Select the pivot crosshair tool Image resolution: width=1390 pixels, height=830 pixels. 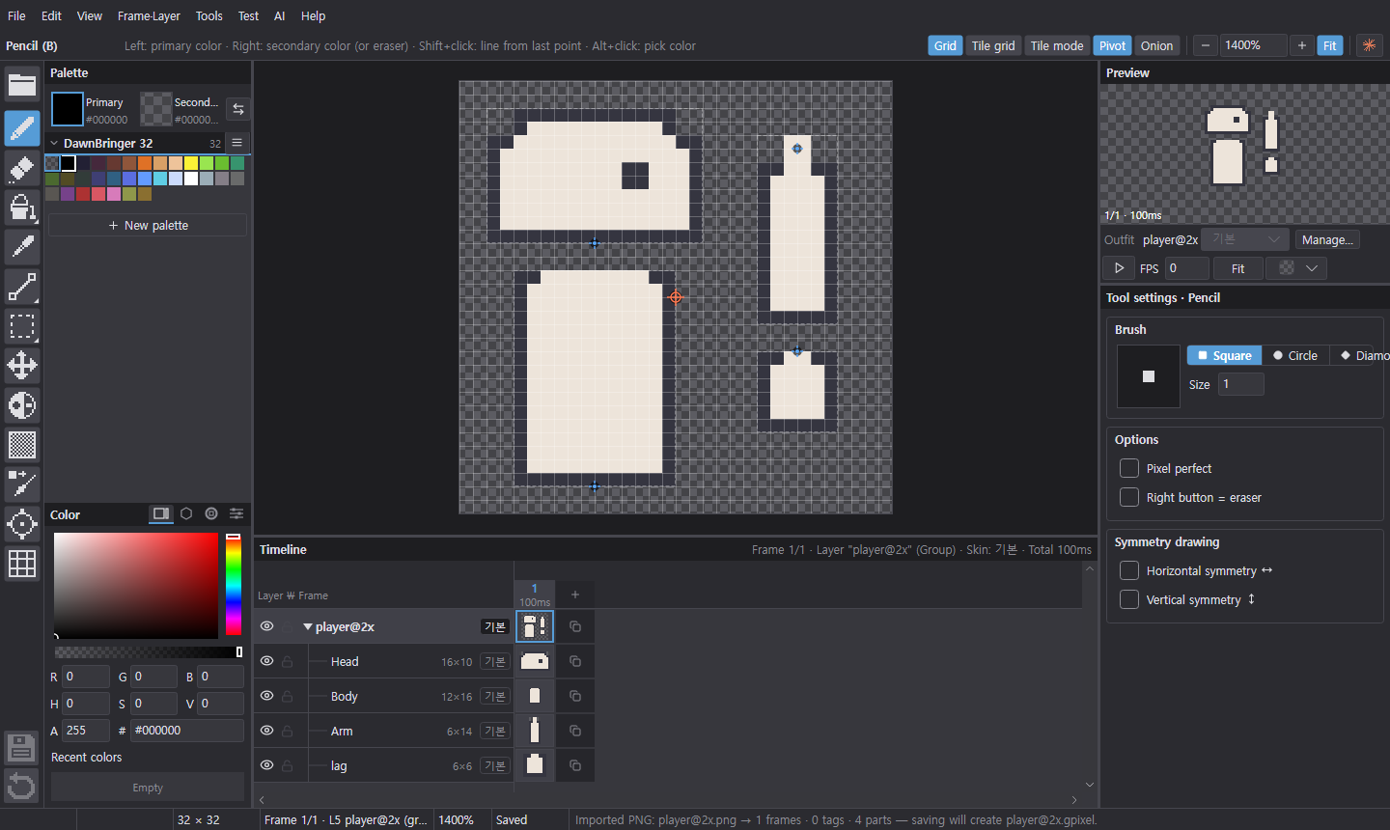pos(22,524)
